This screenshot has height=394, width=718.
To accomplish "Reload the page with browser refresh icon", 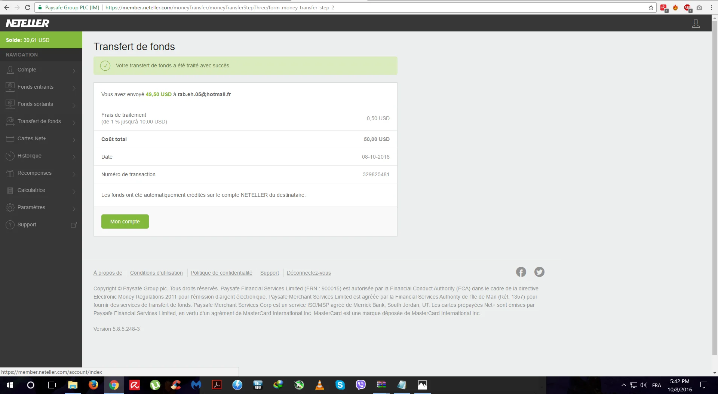I will (28, 7).
